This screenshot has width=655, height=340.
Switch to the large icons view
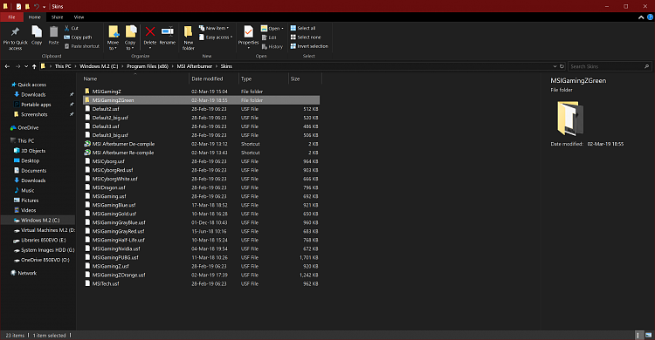click(x=649, y=335)
